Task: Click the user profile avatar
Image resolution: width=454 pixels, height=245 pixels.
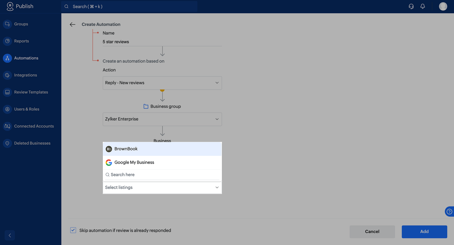Action: 443,6
